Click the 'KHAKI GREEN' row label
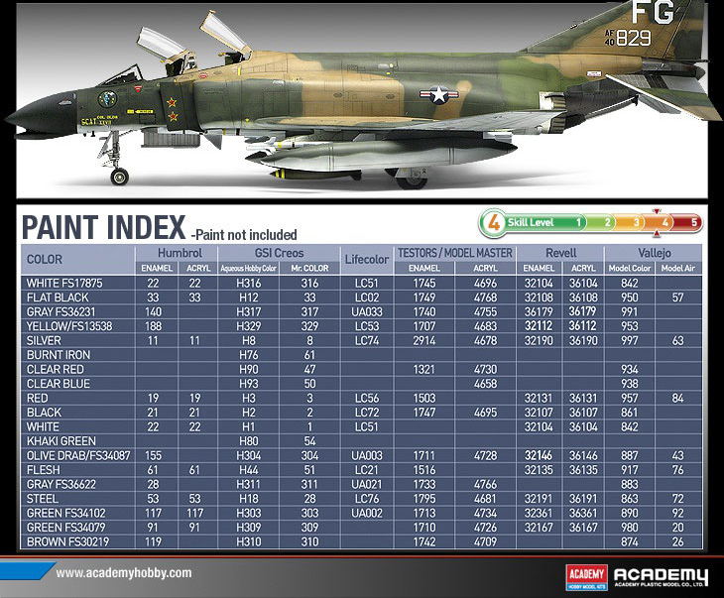The width and height of the screenshot is (724, 598). (x=61, y=441)
